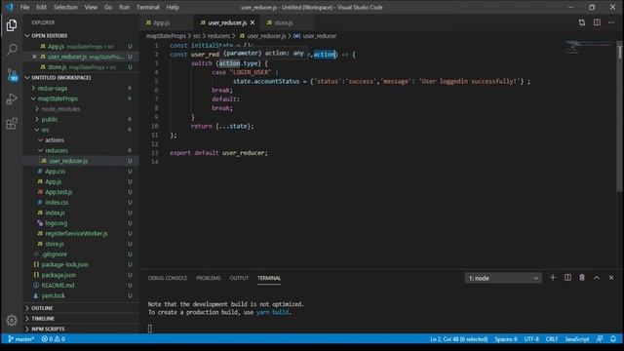
Task: Open registerServiceWorker.js in the tree
Action: (76, 233)
